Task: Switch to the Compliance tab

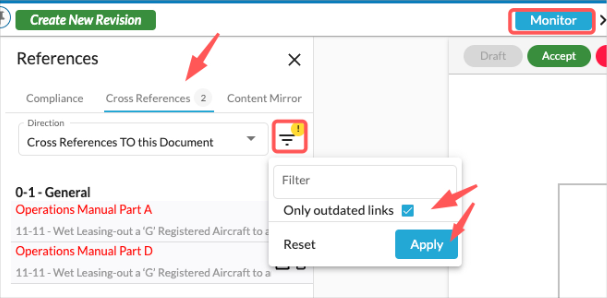Action: [55, 98]
